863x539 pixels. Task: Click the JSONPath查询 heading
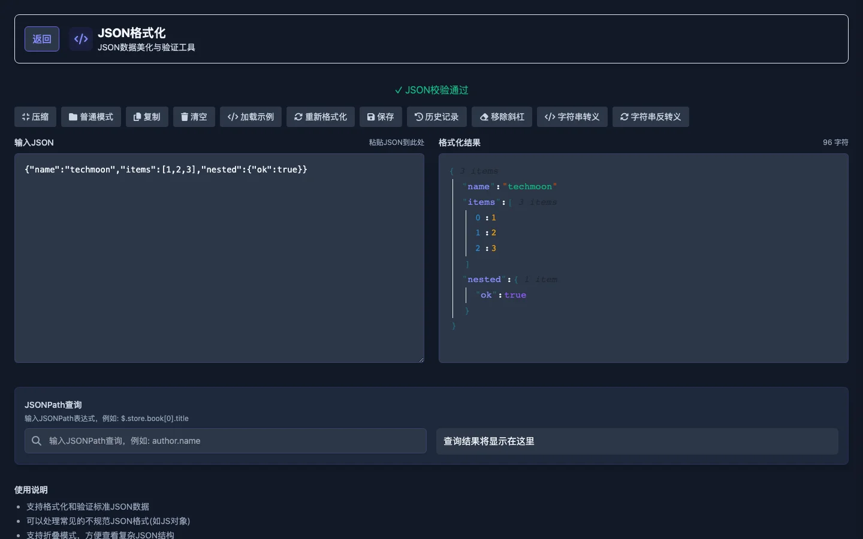coord(53,405)
